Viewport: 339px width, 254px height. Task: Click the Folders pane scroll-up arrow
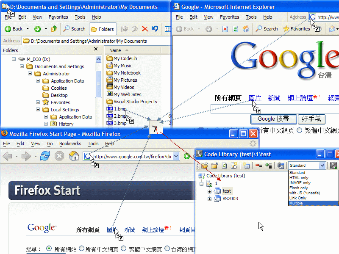click(x=99, y=59)
